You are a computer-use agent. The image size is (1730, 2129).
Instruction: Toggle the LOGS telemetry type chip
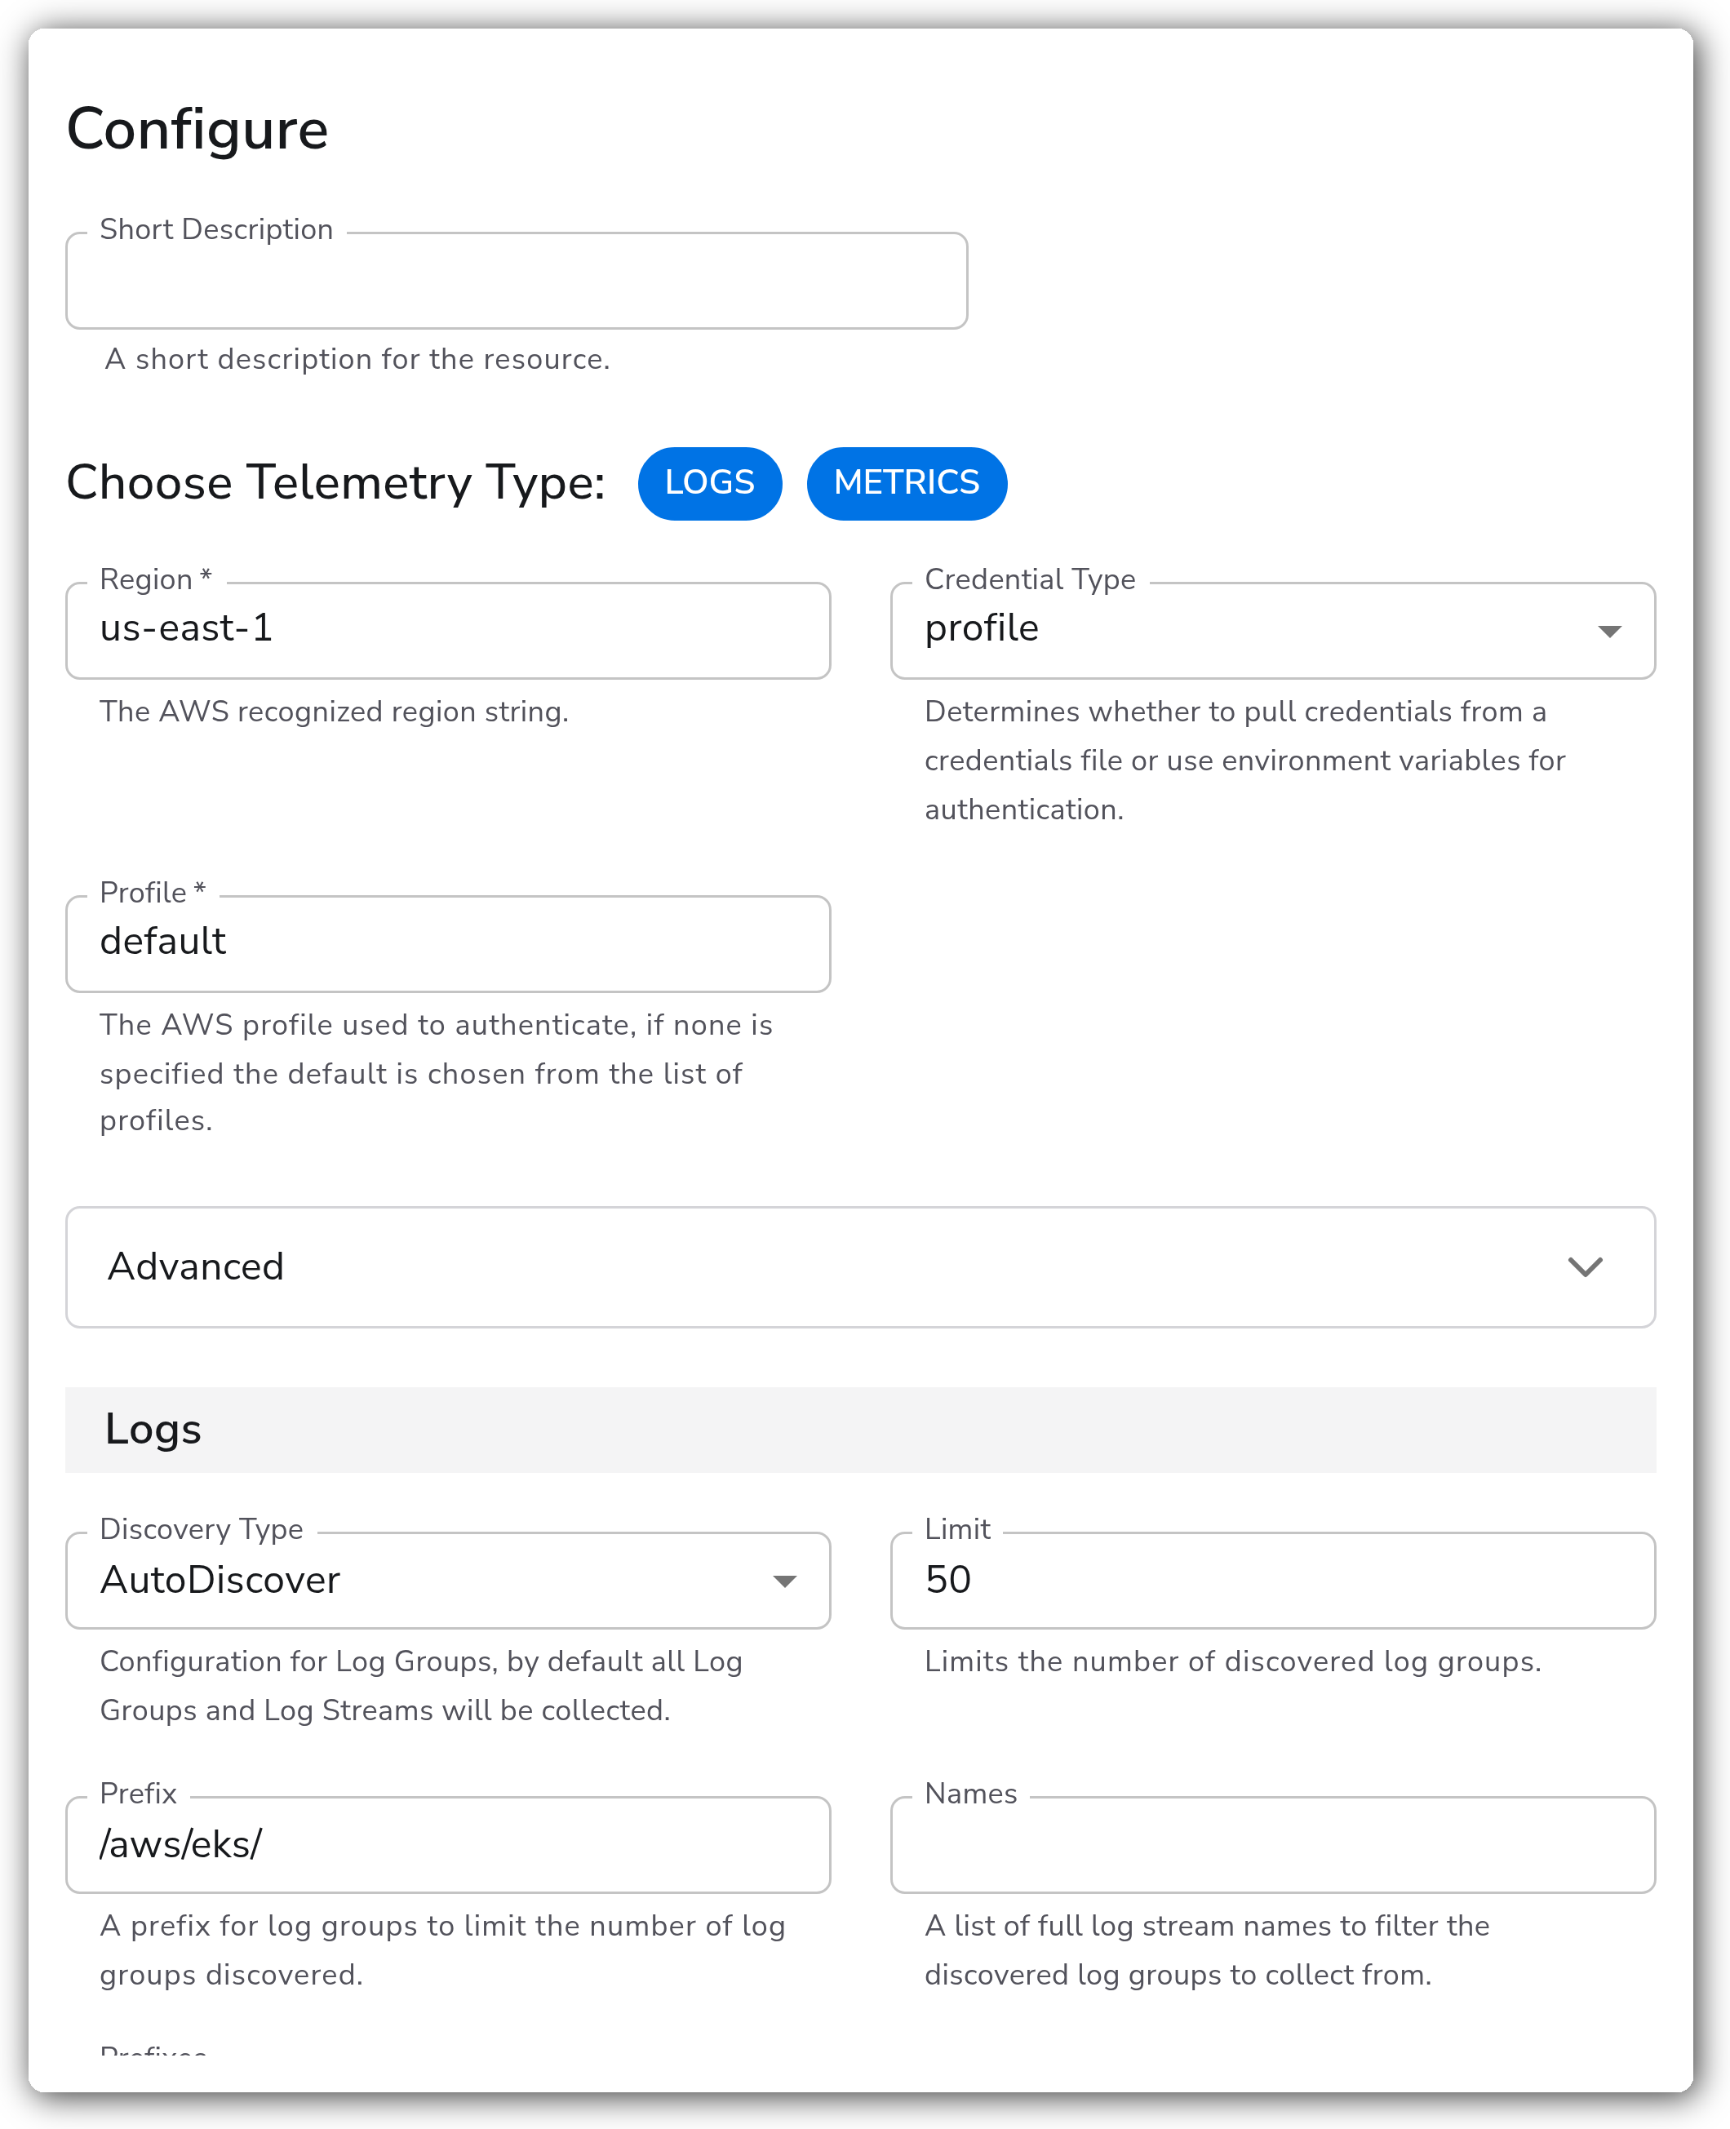[709, 483]
